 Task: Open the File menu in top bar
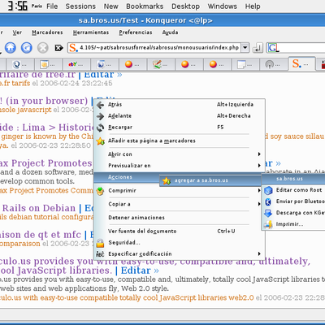pos(52,6)
